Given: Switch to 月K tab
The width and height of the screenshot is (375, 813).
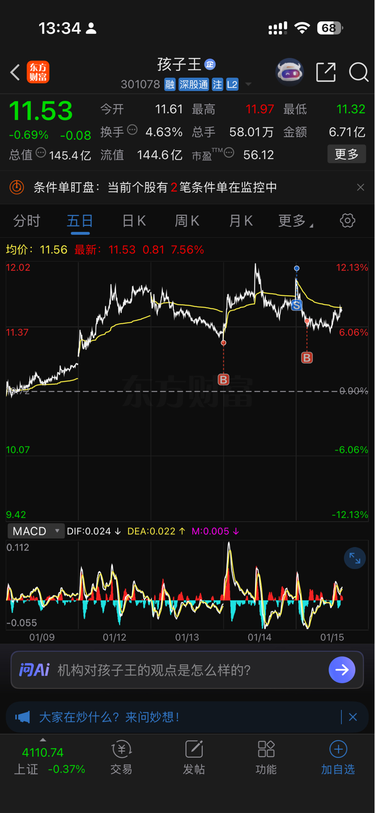Looking at the screenshot, I should (241, 221).
